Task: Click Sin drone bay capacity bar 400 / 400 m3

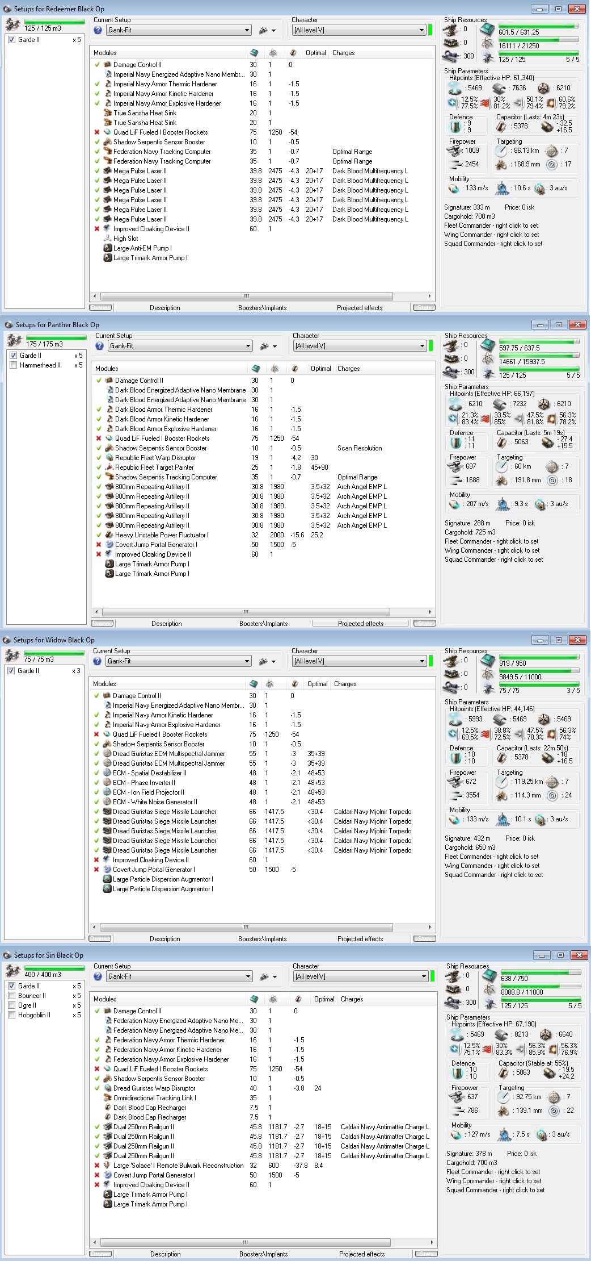Action: (x=54, y=968)
